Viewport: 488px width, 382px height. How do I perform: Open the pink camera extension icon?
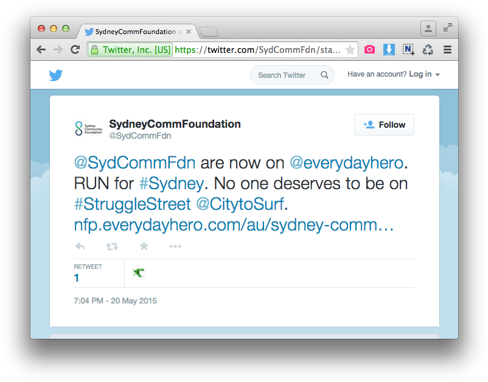[x=369, y=49]
